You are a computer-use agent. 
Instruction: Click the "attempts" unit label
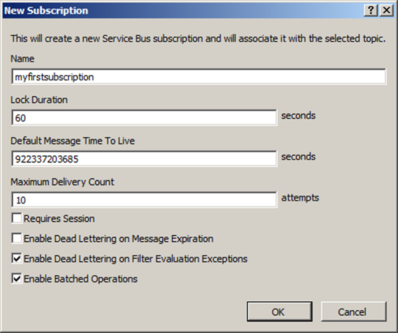tap(300, 198)
